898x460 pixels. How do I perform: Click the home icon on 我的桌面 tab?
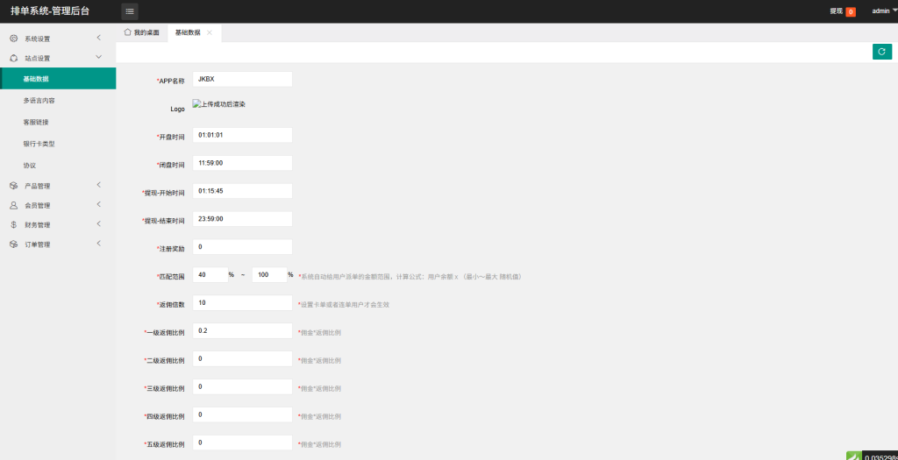click(128, 32)
